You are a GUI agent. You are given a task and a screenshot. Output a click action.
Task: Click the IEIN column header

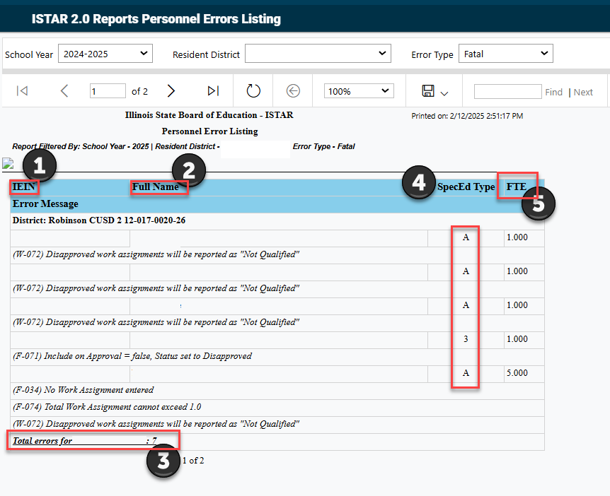(x=24, y=187)
